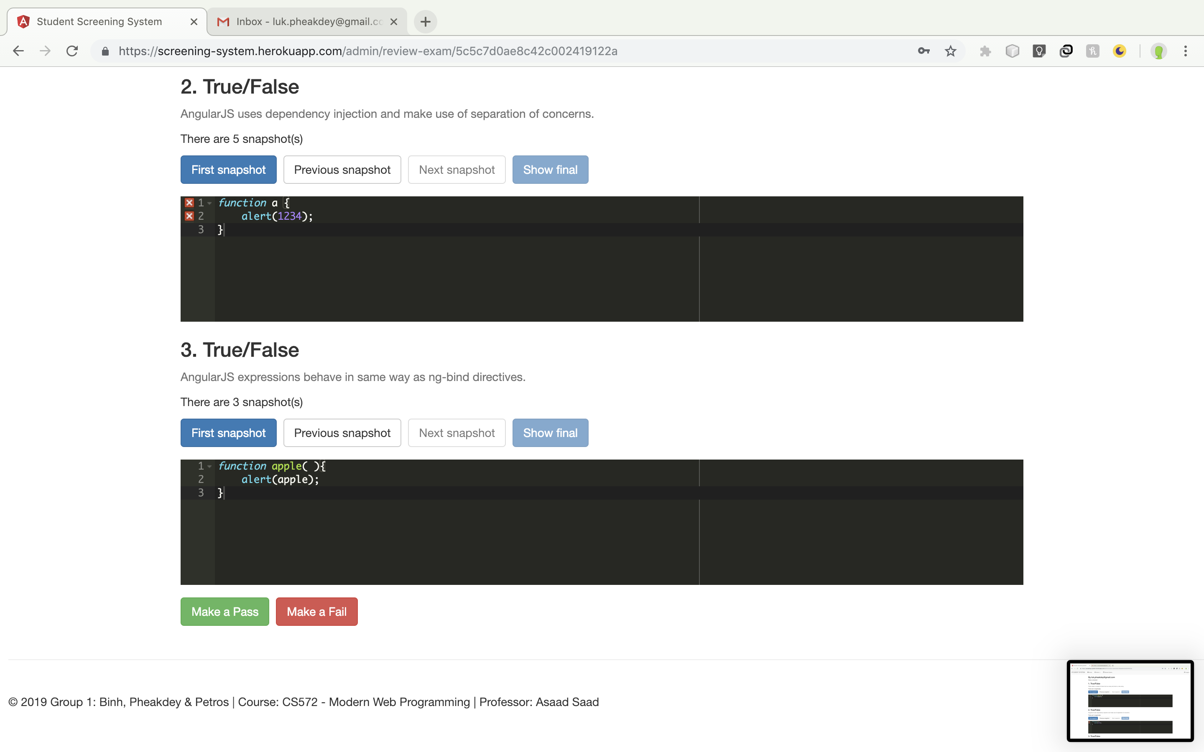The width and height of the screenshot is (1204, 752).
Task: Click inside question 2 code editor
Action: point(602,259)
